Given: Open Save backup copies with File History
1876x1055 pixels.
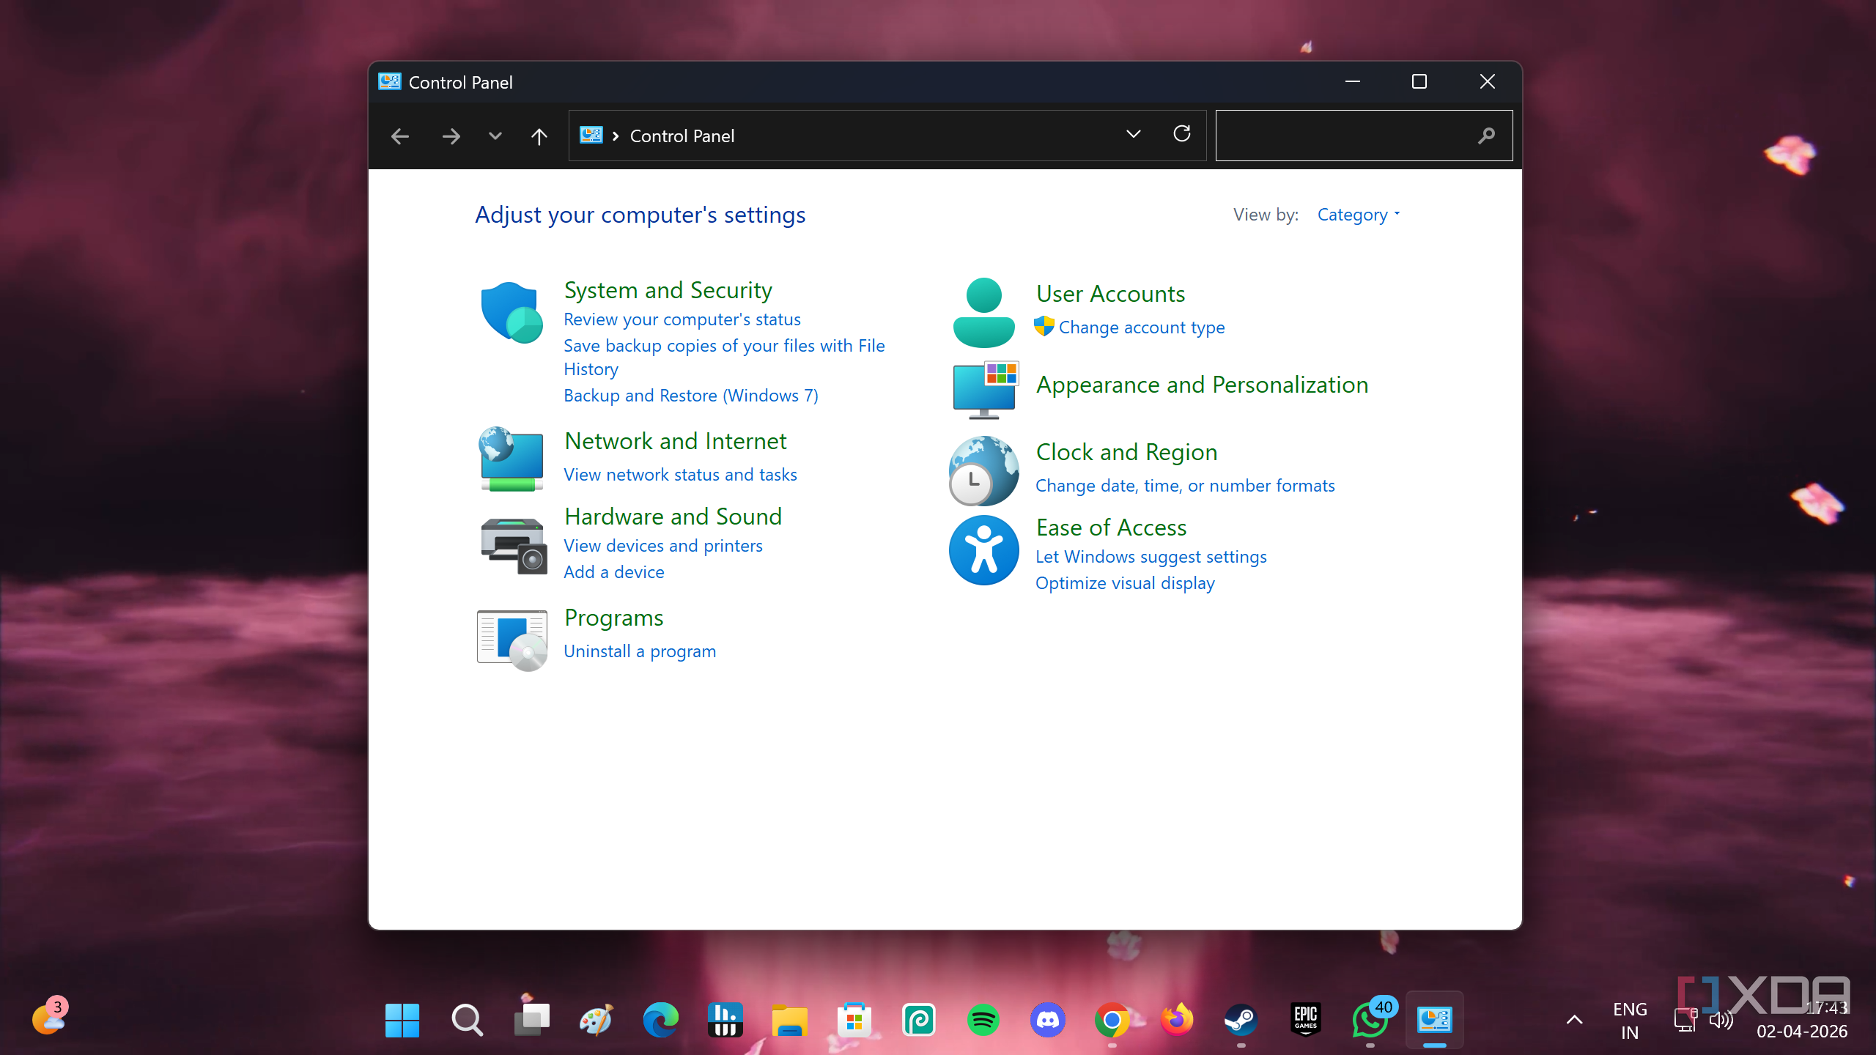Looking at the screenshot, I should tap(724, 358).
